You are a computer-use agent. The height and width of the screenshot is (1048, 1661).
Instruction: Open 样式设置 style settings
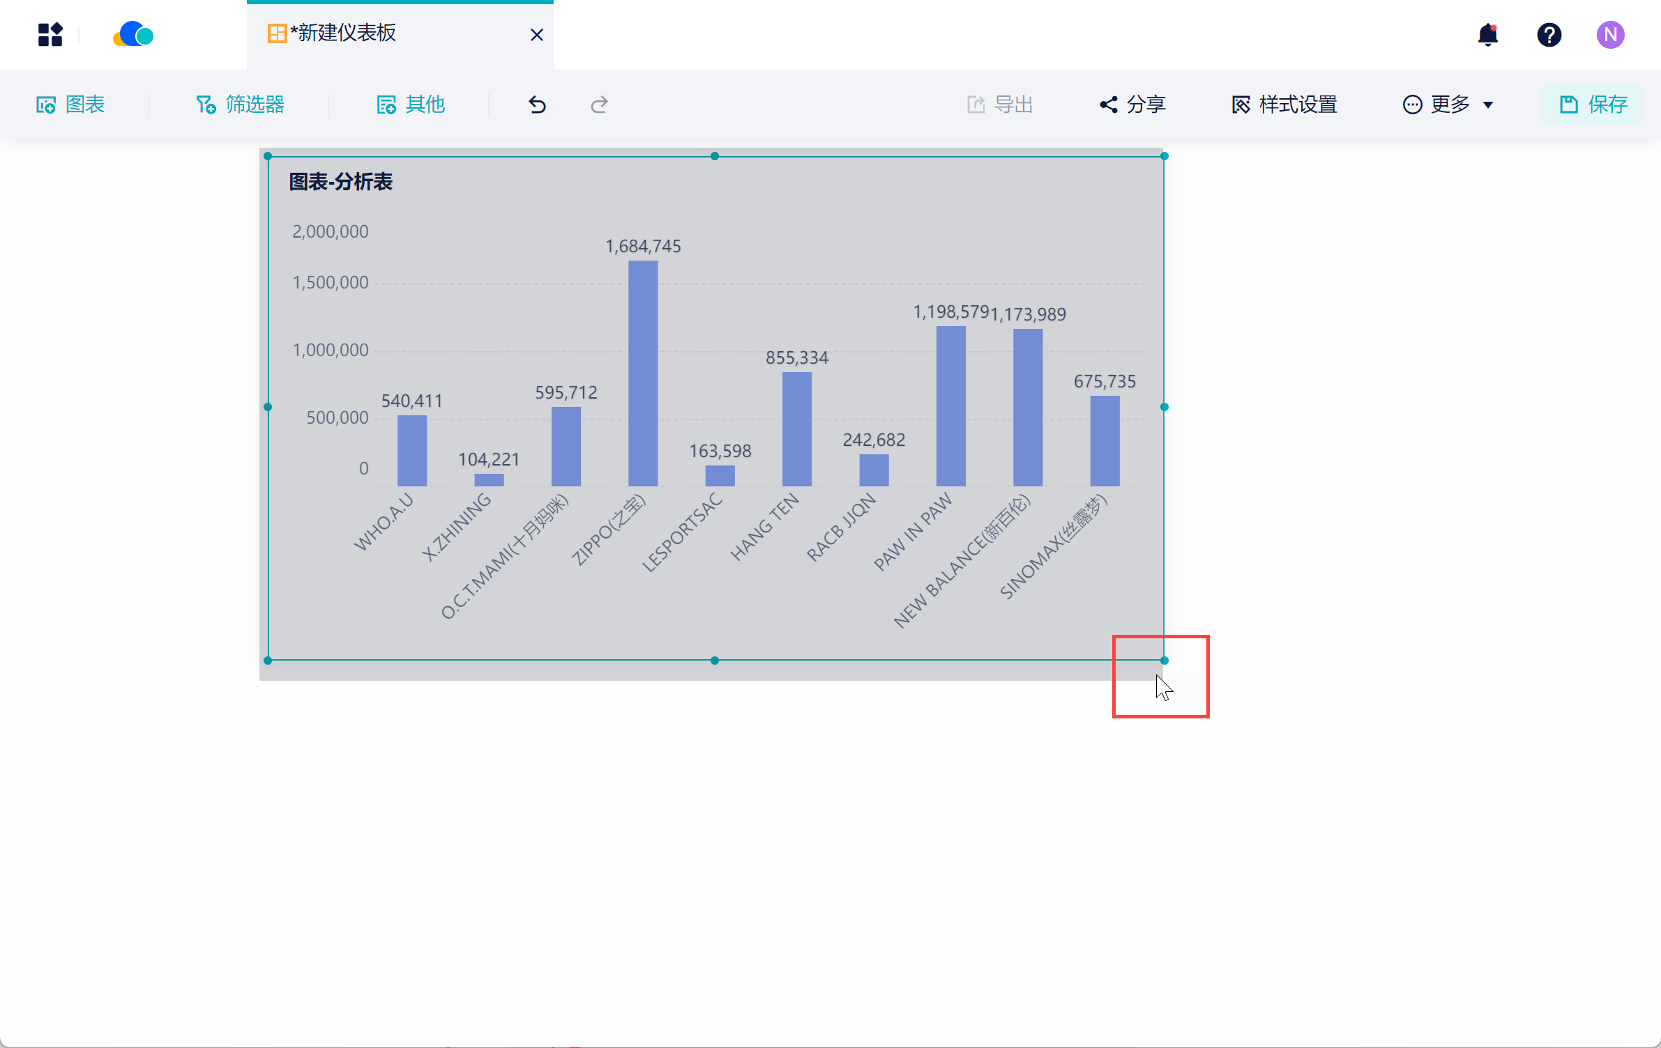coord(1284,105)
